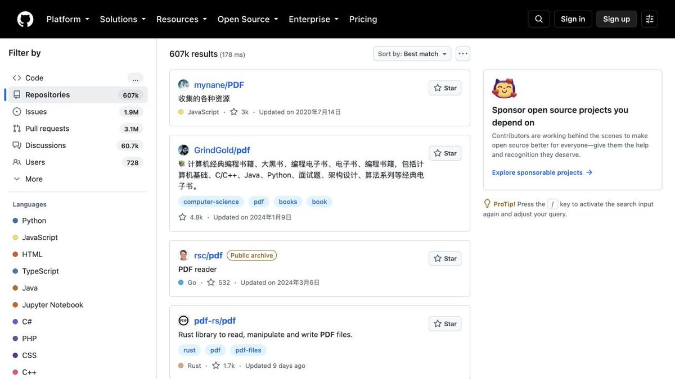Filter results by Repositories
The width and height of the screenshot is (675, 379).
point(78,95)
